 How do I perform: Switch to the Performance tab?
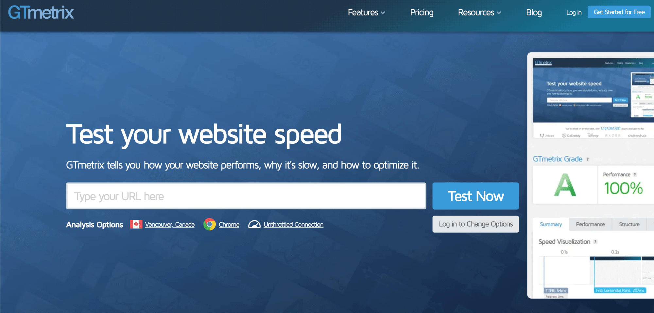[x=590, y=224]
